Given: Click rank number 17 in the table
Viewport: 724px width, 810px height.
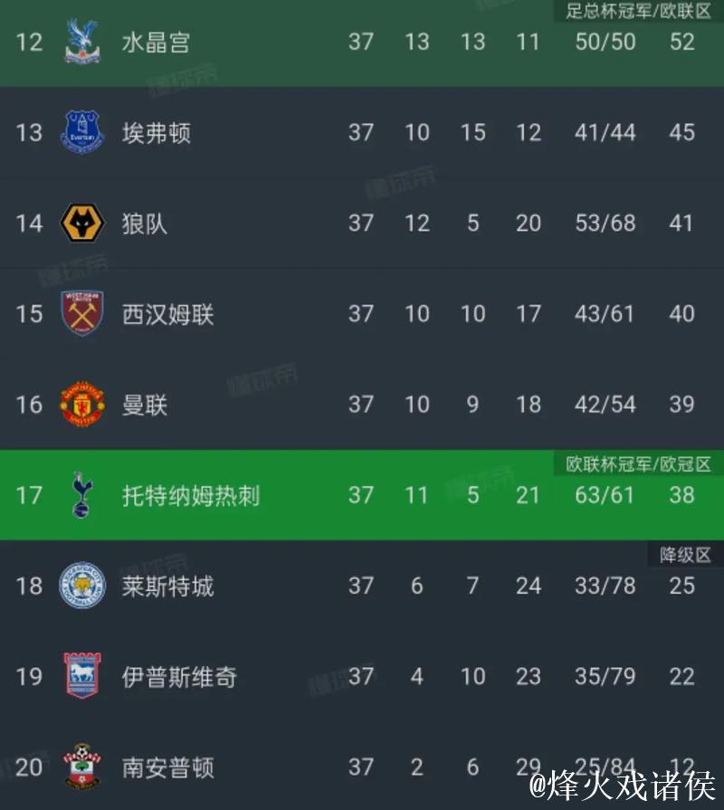Looking at the screenshot, I should [28, 496].
